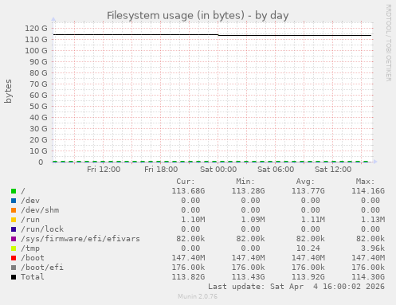Click the green swatch for /
Screen dimensions: 396x305
[14, 191]
